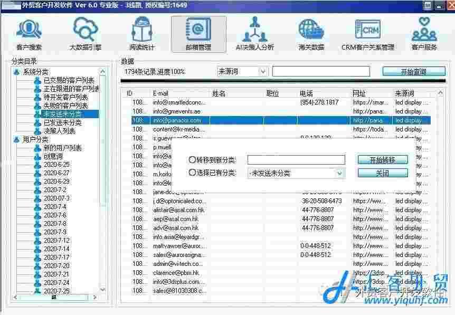Click phone number (954)-278.1817
This screenshot has height=315, width=455.
pos(319,102)
